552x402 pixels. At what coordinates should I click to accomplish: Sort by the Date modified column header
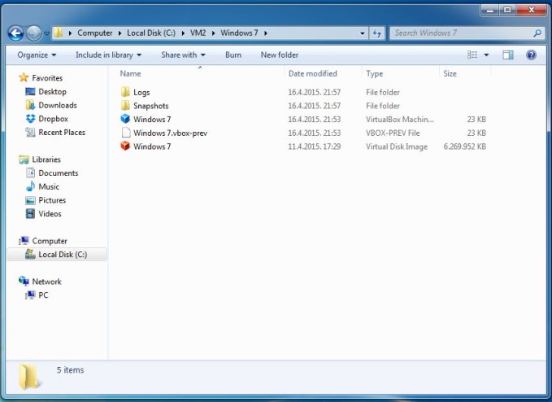[323, 73]
